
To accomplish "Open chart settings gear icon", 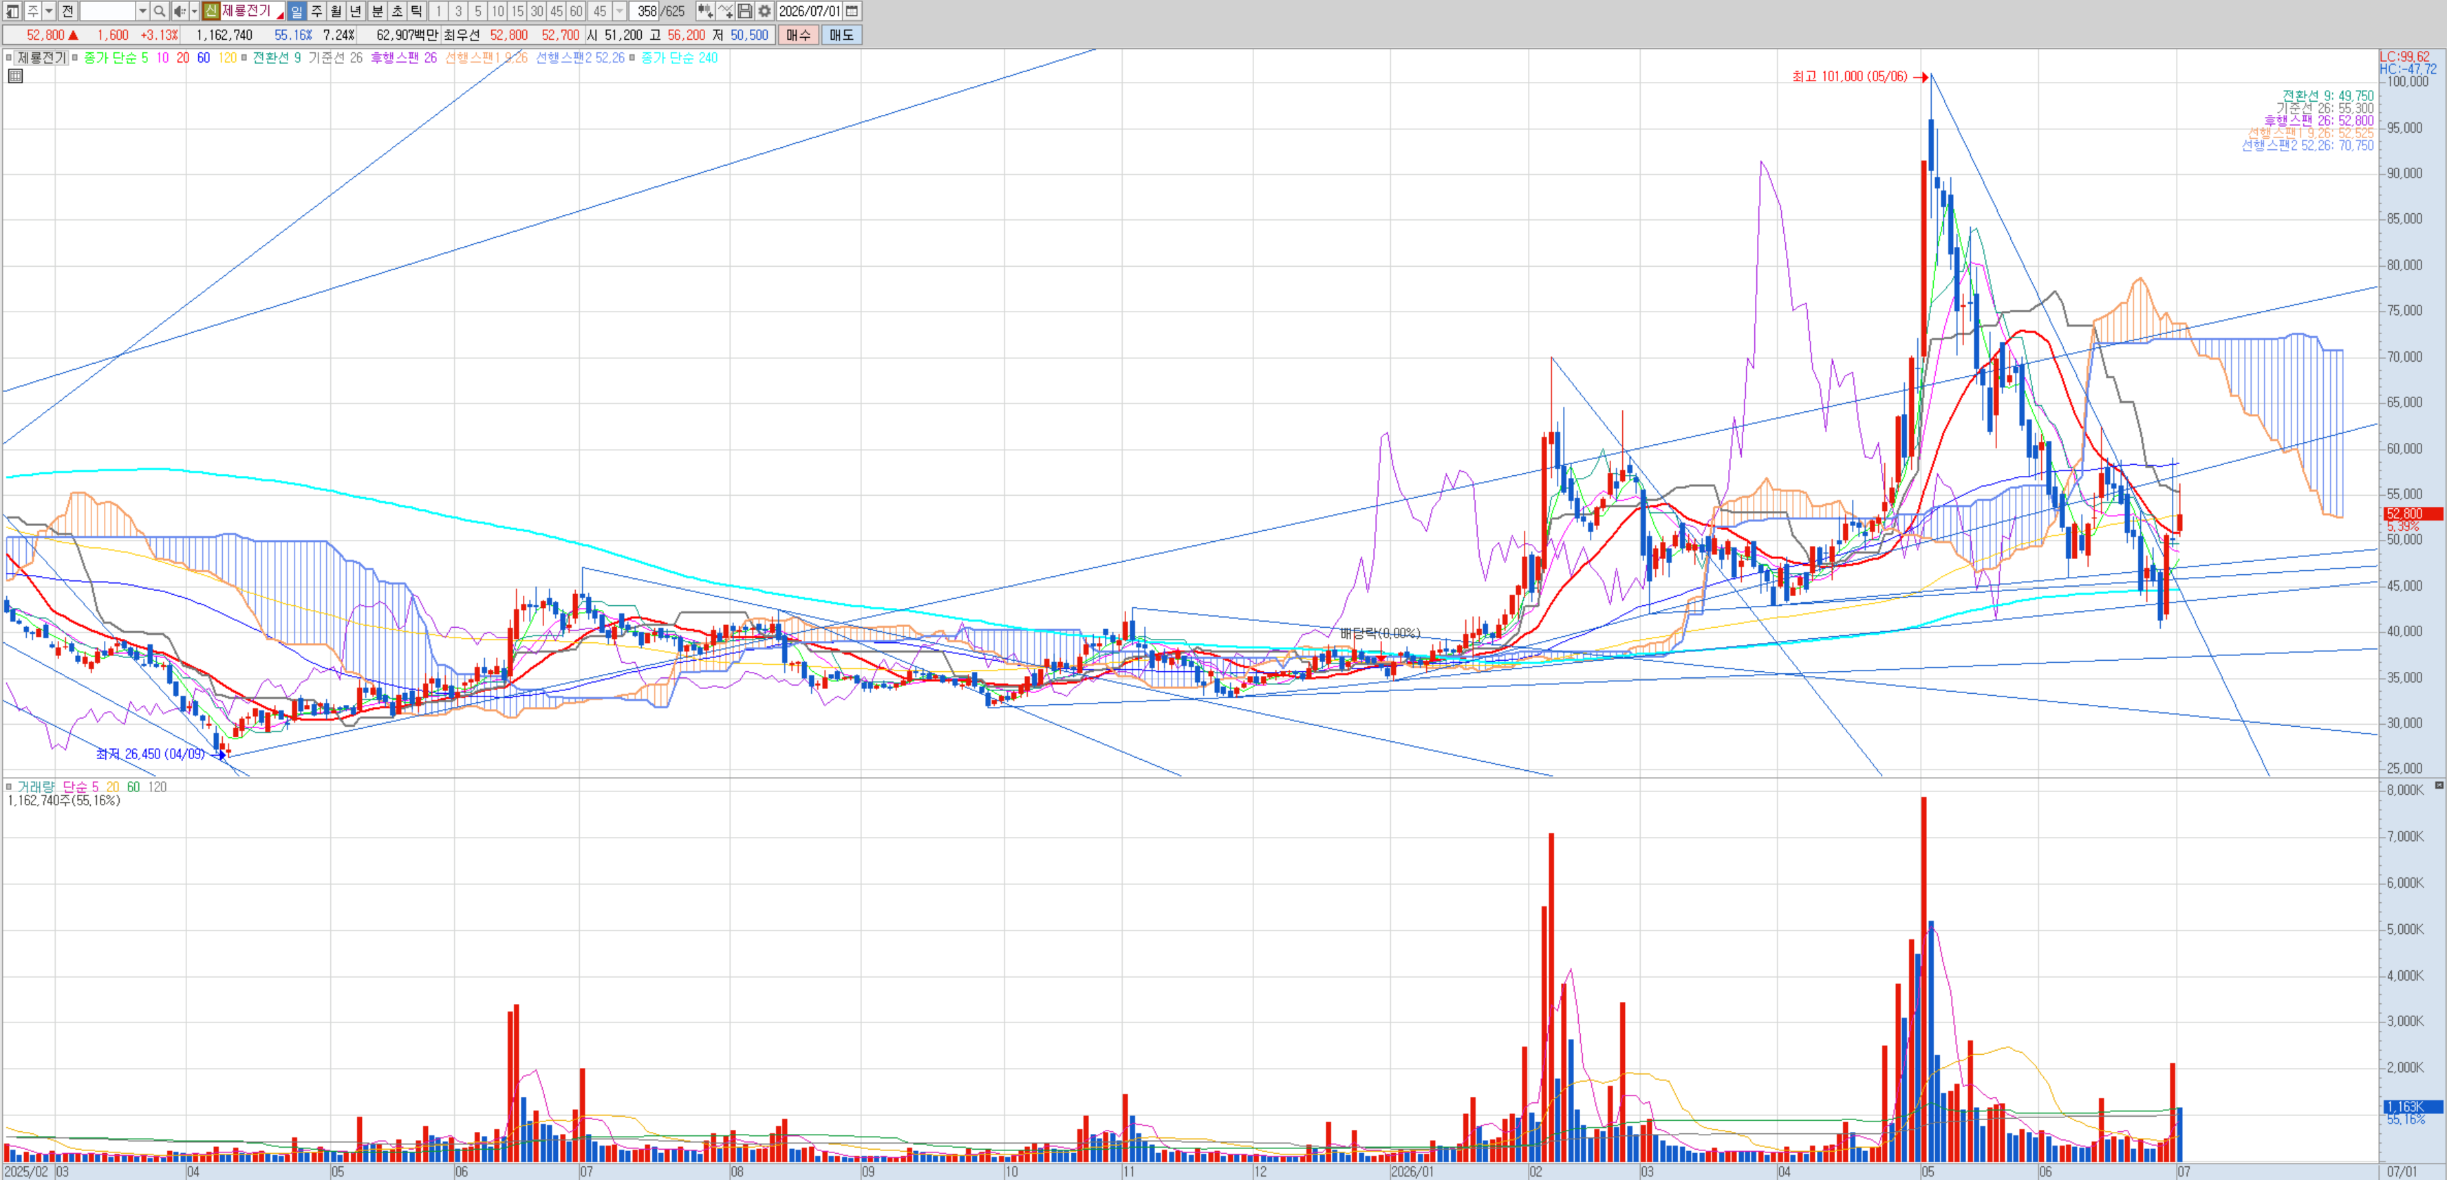I will [x=765, y=12].
